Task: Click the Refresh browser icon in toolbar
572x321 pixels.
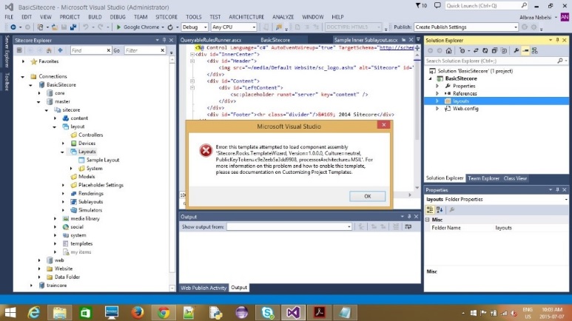Action: pyautogui.click(x=170, y=27)
